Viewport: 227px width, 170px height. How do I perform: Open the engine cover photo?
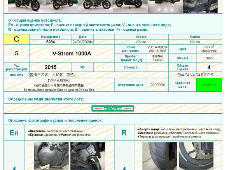(51, 156)
